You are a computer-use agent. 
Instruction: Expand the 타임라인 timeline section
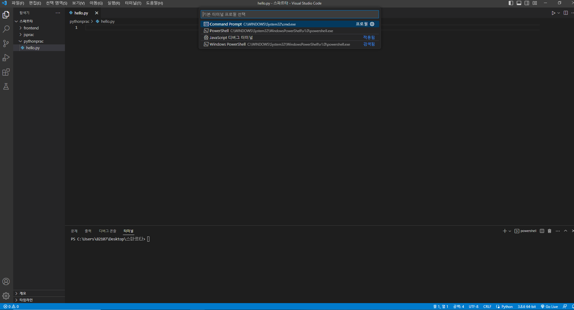39,300
